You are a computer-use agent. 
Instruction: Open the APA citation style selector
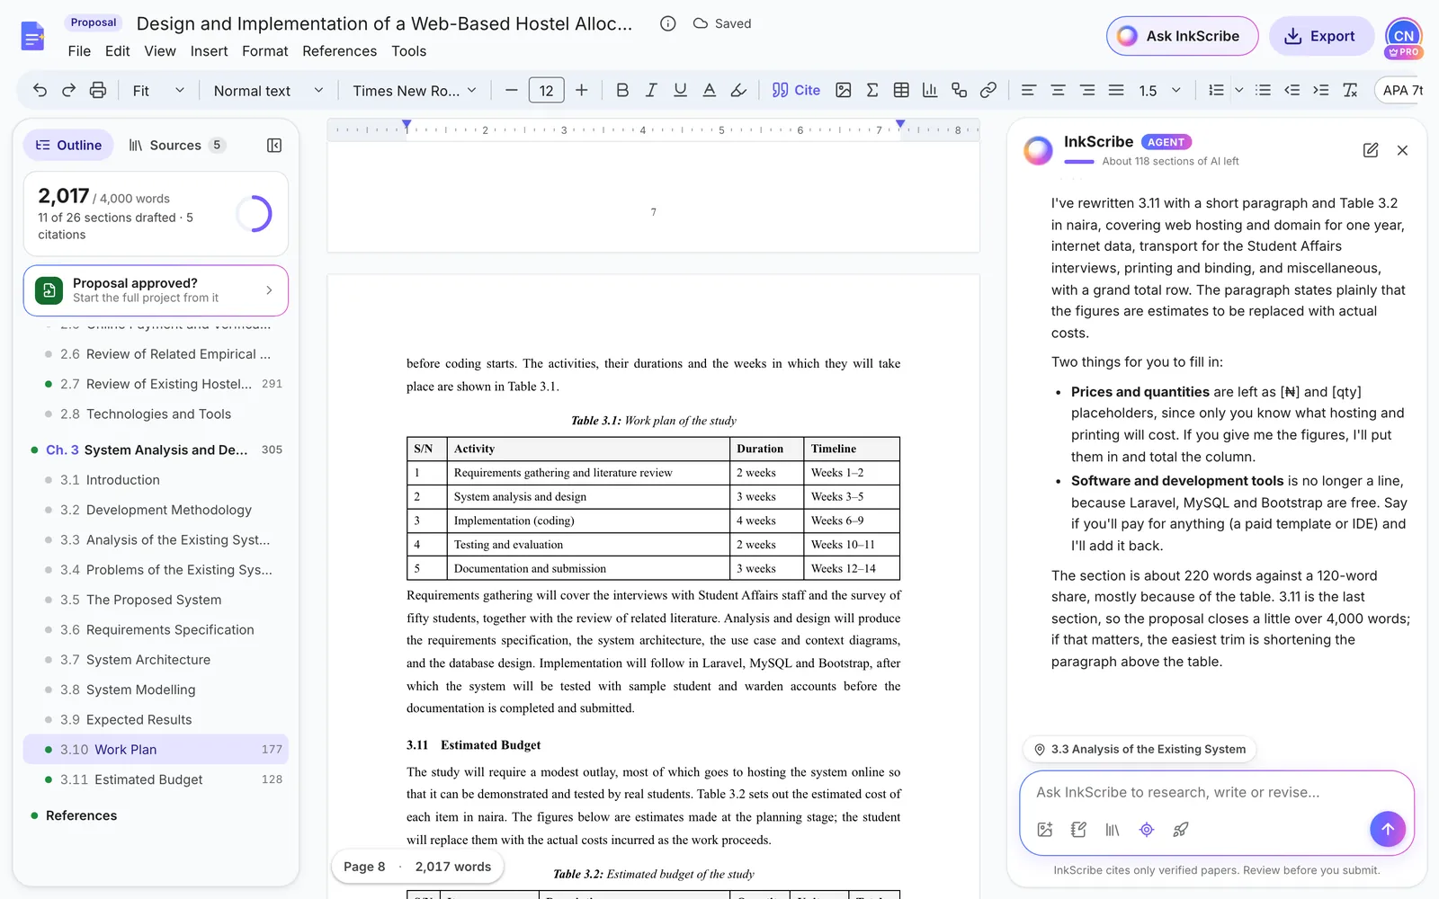click(x=1401, y=90)
